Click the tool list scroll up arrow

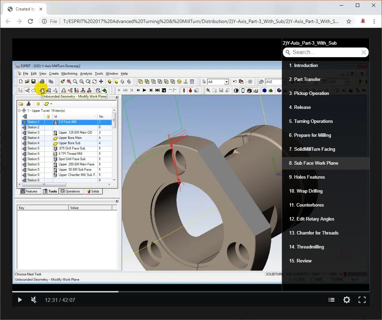coord(114,110)
